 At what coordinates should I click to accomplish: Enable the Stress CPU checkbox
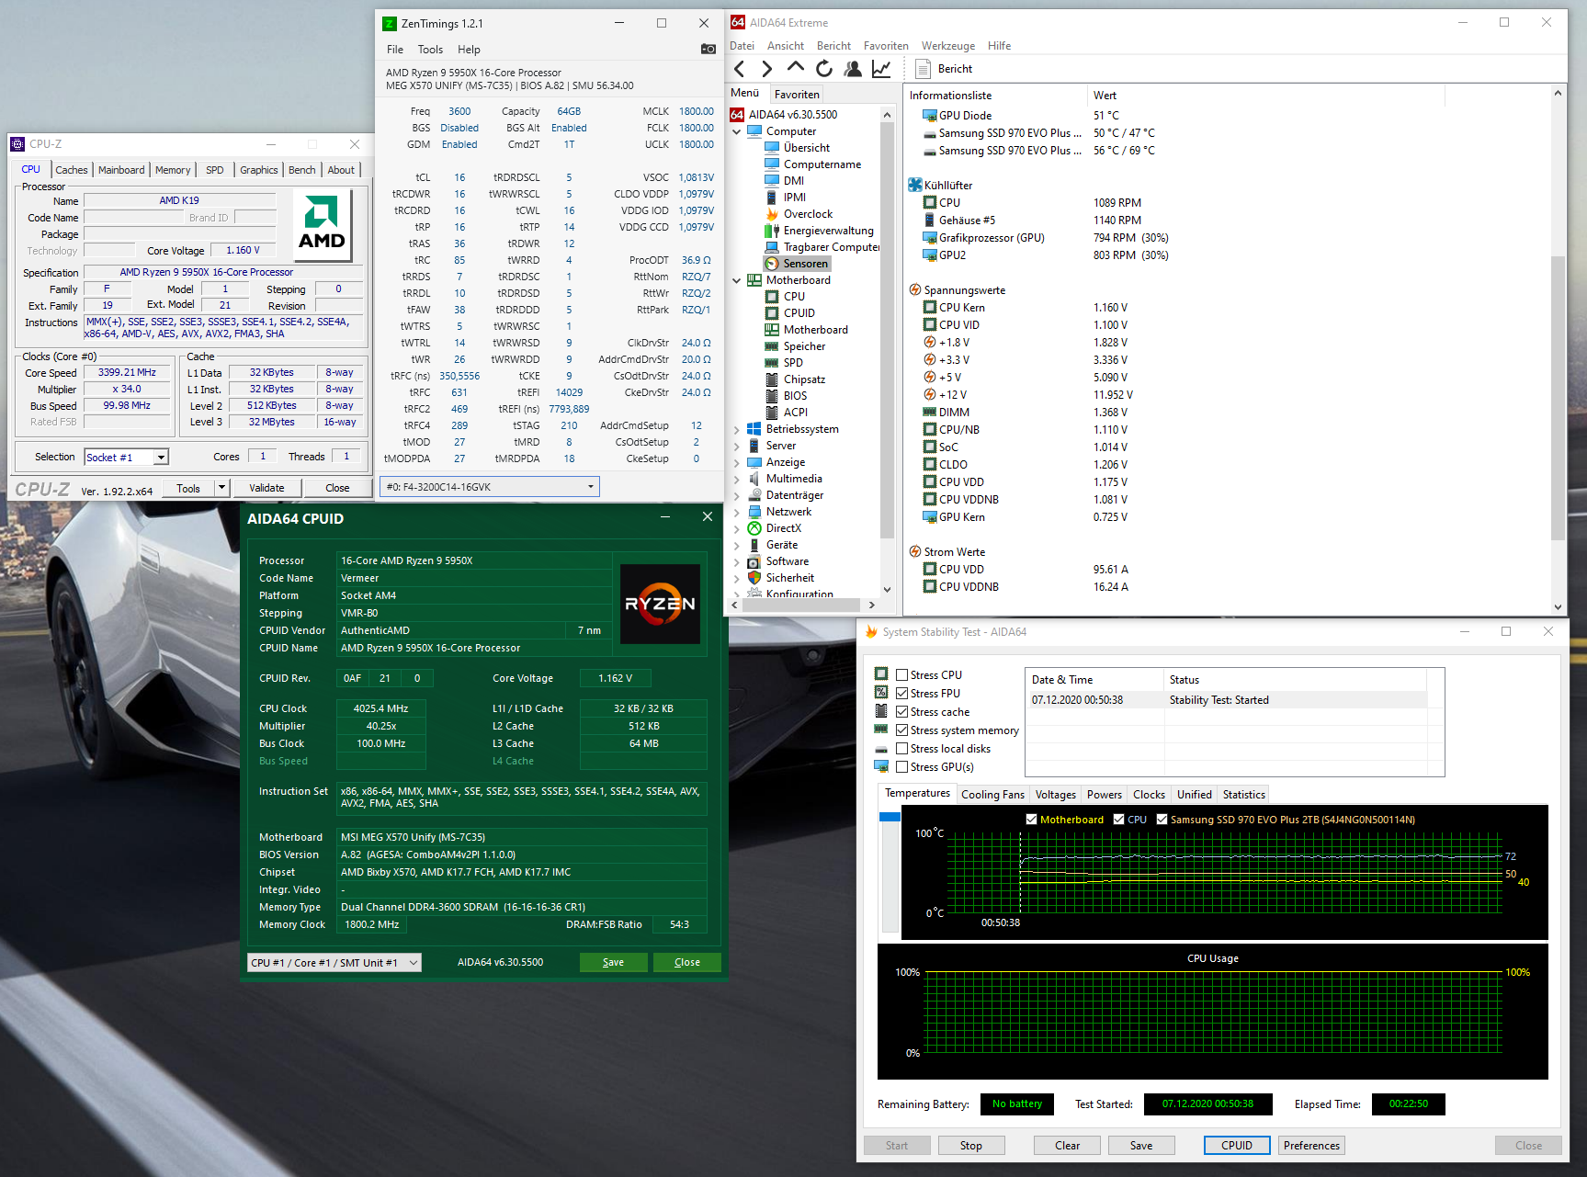tap(902, 674)
